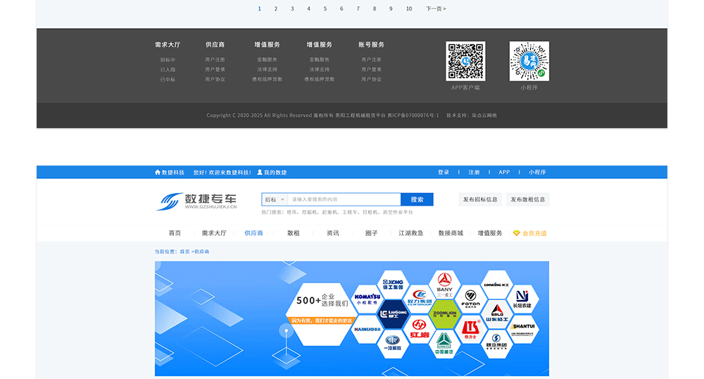Click the KOMATSU logo hexagon
Viewport: 704px width, 379px height.
[x=367, y=299]
